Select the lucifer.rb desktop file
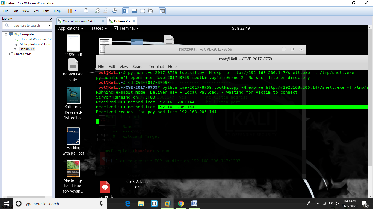The width and height of the screenshot is (373, 209). 105,190
